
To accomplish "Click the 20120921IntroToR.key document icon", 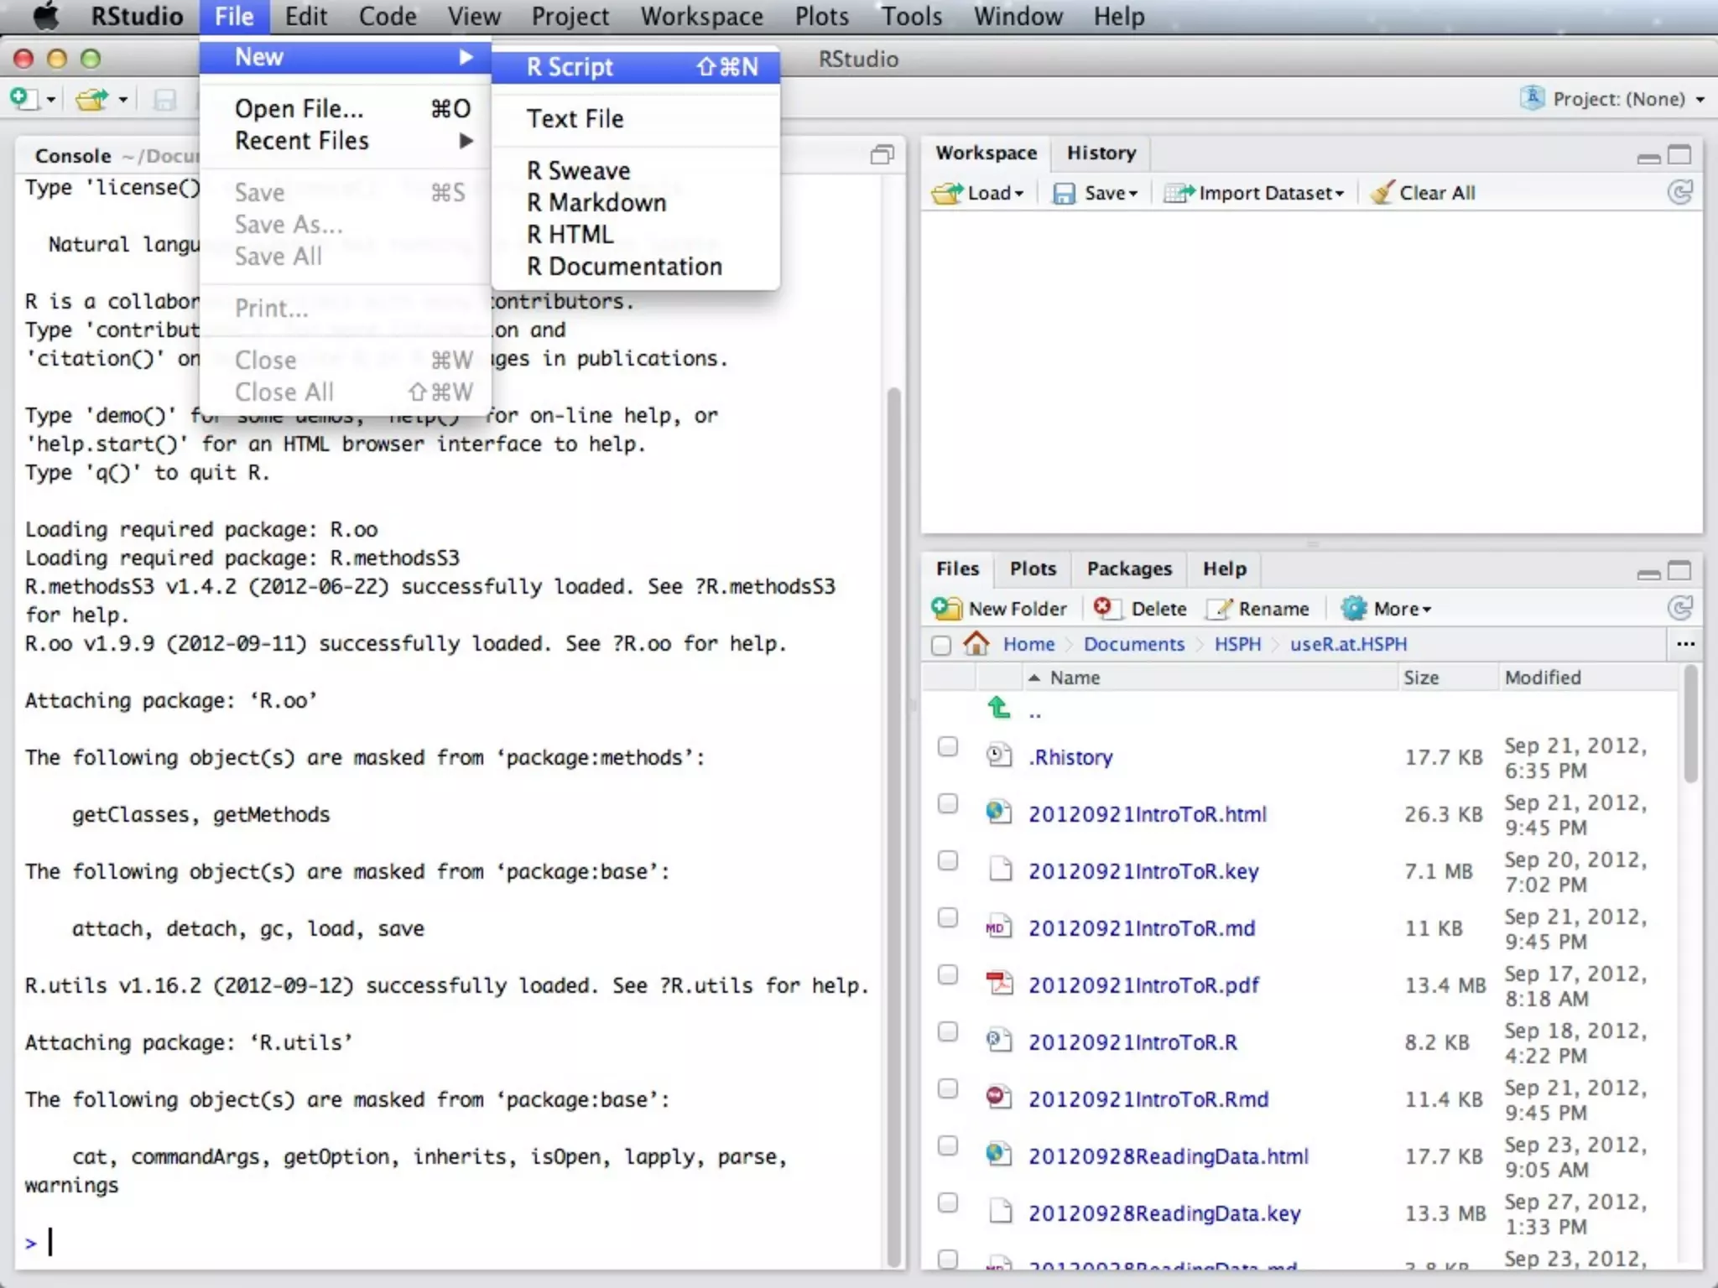I will [x=1000, y=870].
